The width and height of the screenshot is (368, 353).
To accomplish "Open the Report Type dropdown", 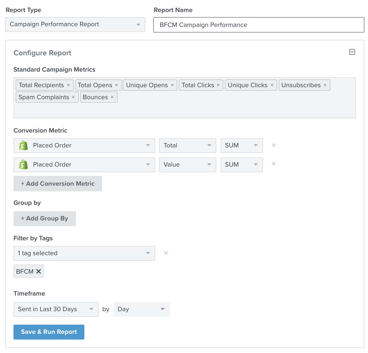I will point(139,24).
